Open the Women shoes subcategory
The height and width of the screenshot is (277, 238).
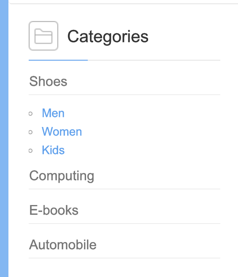tap(62, 131)
